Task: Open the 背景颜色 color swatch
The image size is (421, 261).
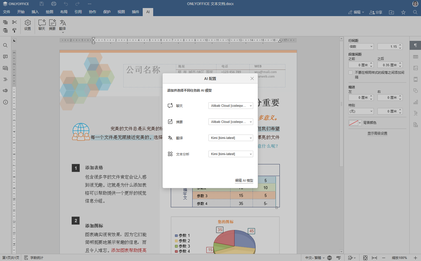Action: coord(355,123)
